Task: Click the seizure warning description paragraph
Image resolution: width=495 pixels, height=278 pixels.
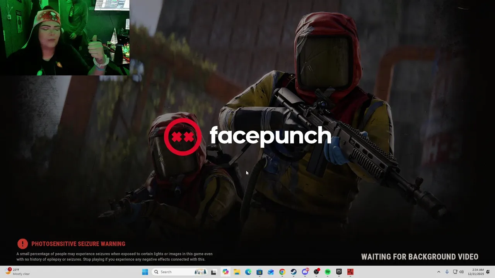Action: click(114, 257)
